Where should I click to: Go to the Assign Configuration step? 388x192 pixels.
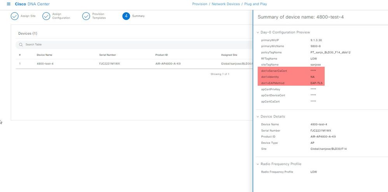point(61,16)
